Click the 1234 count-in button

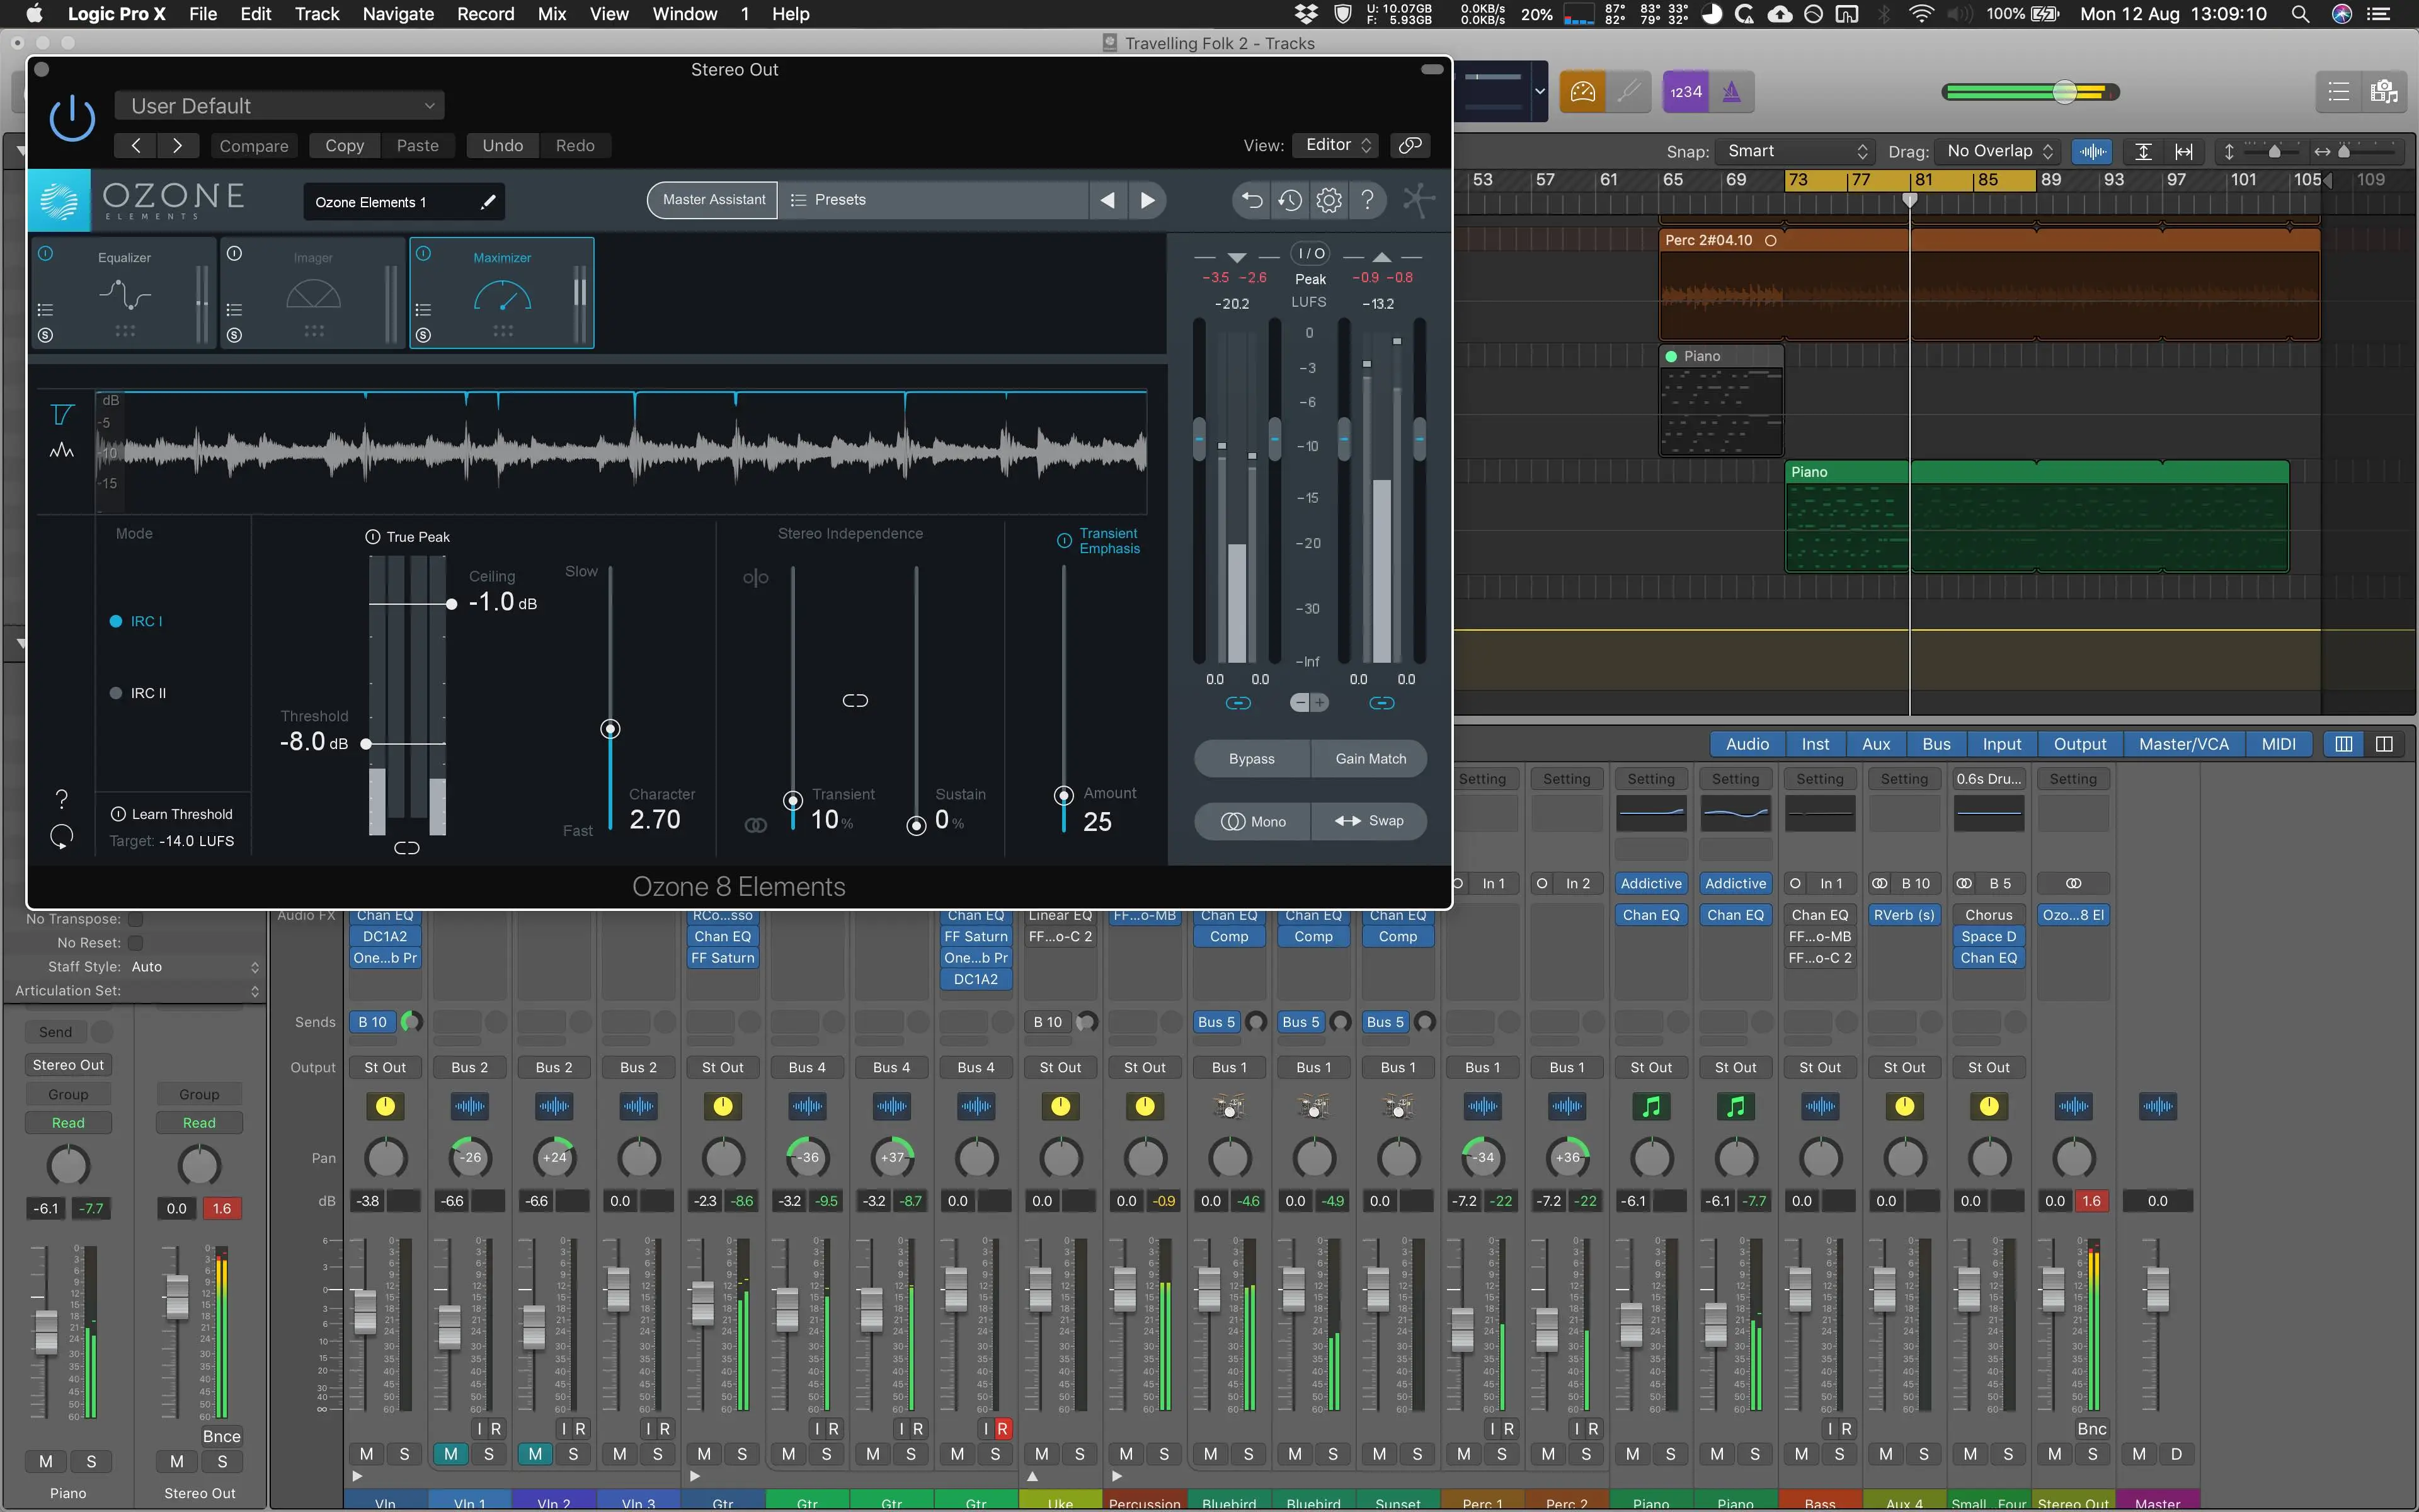tap(1685, 92)
